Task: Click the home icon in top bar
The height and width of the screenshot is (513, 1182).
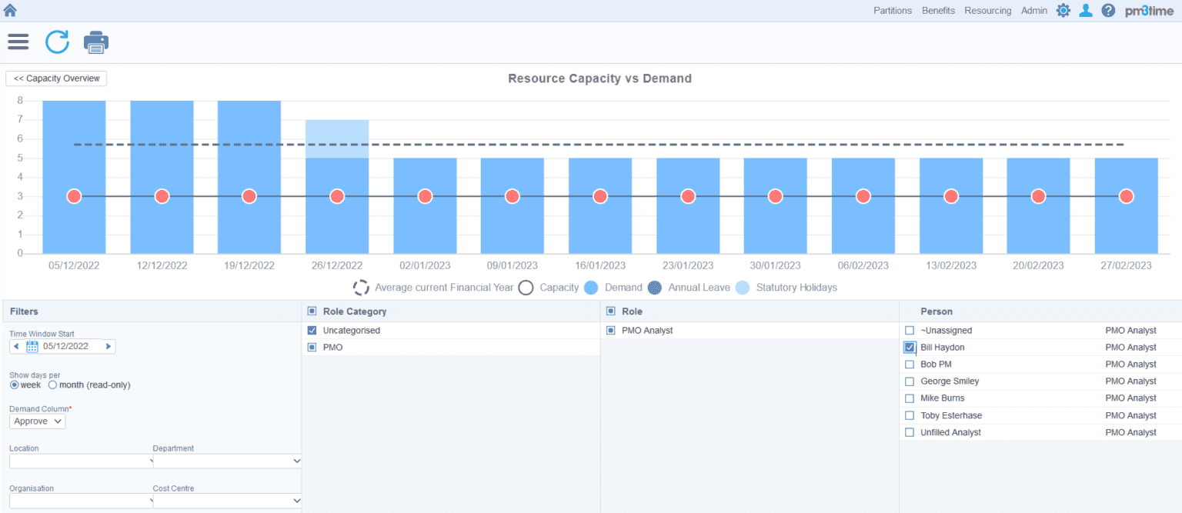Action: 11,10
